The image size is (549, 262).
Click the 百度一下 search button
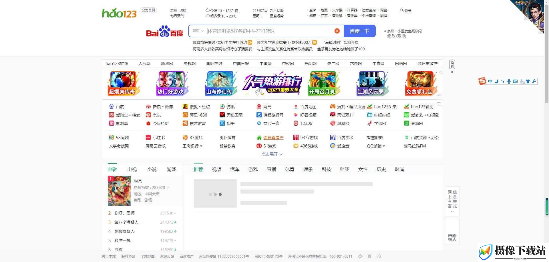tap(359, 31)
